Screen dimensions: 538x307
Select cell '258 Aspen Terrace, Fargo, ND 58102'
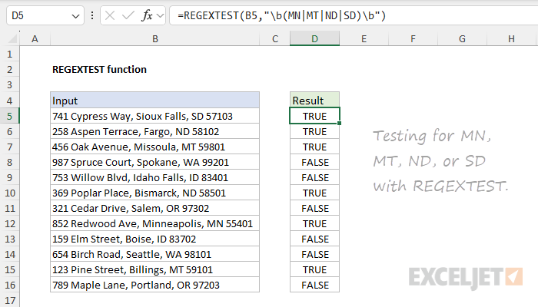(154, 131)
